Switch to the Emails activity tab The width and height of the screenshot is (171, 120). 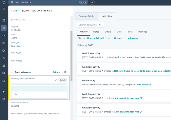(108, 32)
